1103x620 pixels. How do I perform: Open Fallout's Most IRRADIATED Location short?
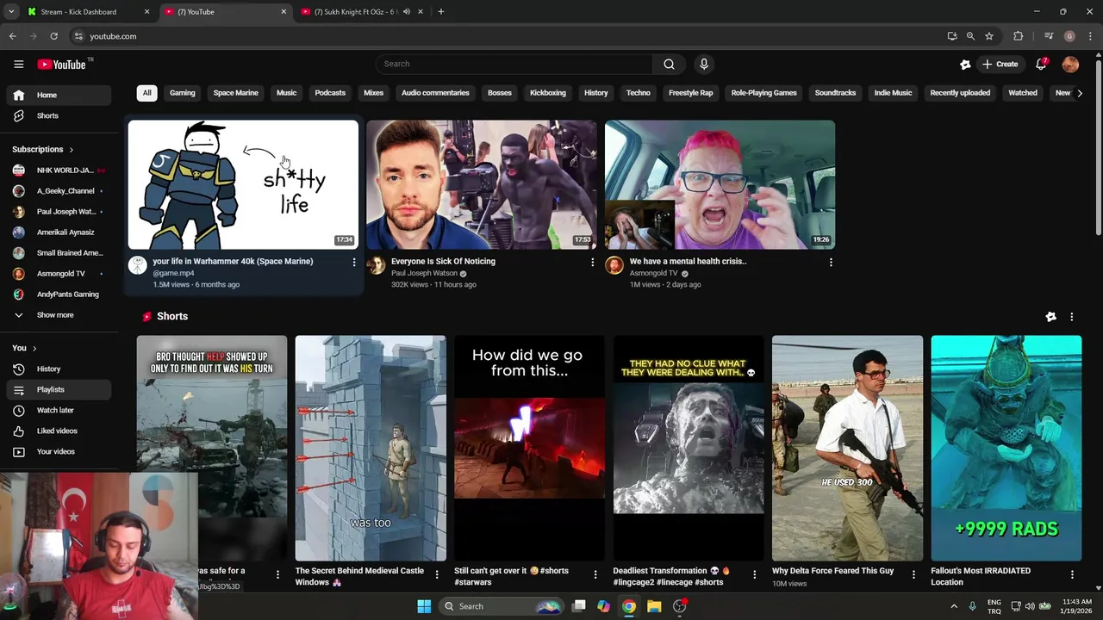coord(1006,448)
